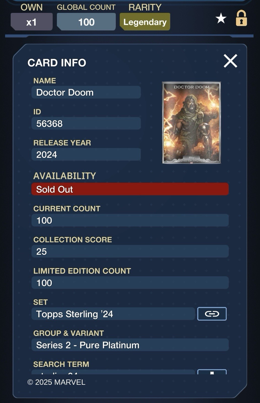Image resolution: width=260 pixels, height=403 pixels.
Task: Close the Card Info panel
Action: point(231,61)
